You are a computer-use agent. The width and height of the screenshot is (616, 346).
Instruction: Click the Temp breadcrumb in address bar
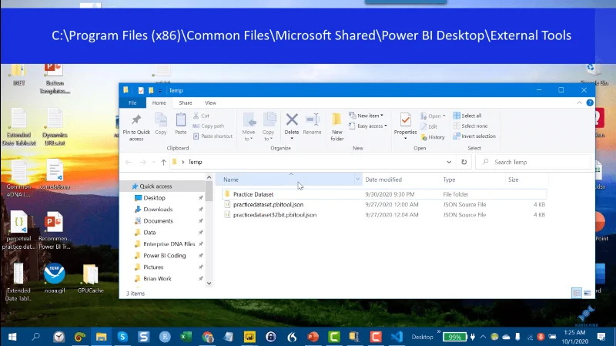coord(195,162)
